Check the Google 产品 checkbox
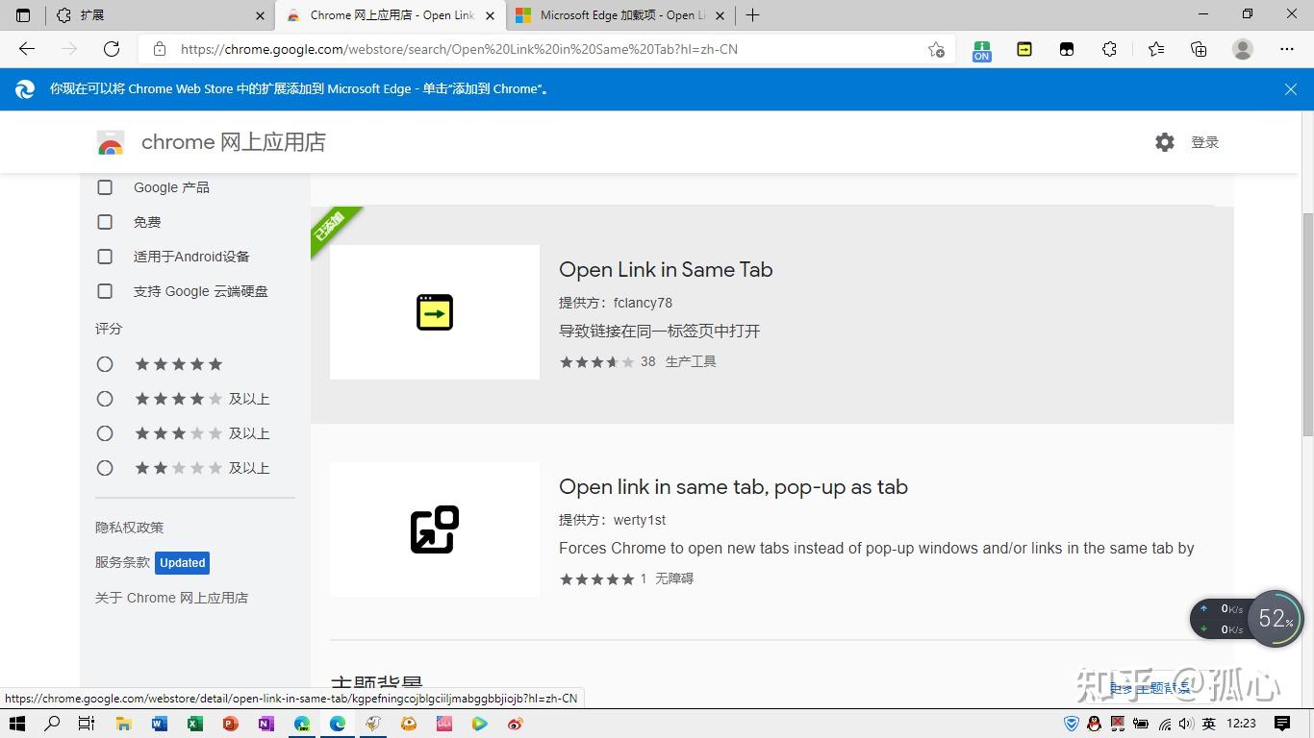The width and height of the screenshot is (1314, 738). (x=105, y=187)
